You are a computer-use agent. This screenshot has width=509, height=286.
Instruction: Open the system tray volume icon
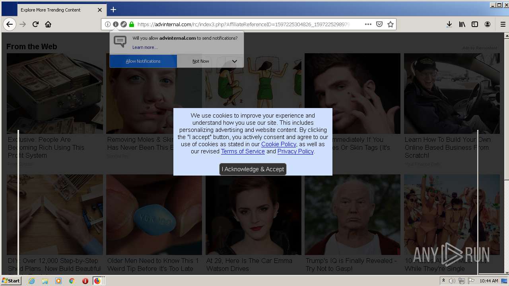[x=452, y=281]
